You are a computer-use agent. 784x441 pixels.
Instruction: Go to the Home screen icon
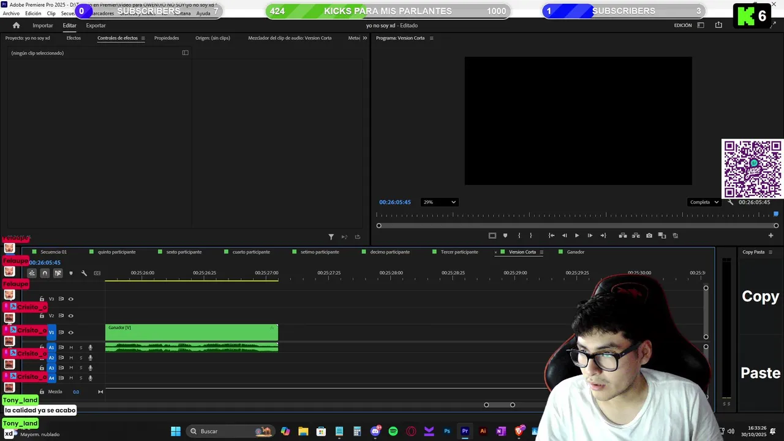point(16,25)
